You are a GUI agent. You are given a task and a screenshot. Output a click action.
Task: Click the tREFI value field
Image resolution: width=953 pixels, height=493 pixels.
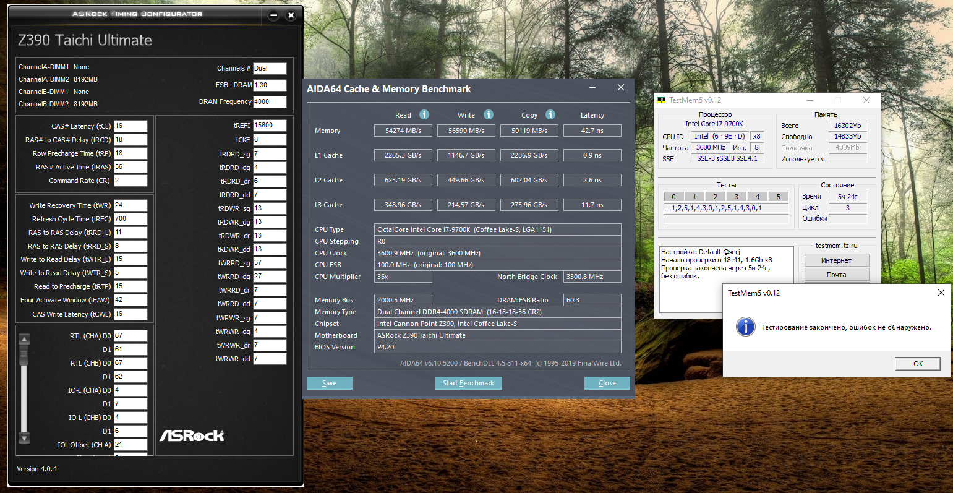click(270, 126)
